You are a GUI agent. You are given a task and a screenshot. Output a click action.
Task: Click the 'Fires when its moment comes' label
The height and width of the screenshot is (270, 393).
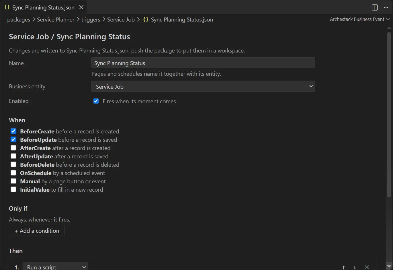(139, 101)
